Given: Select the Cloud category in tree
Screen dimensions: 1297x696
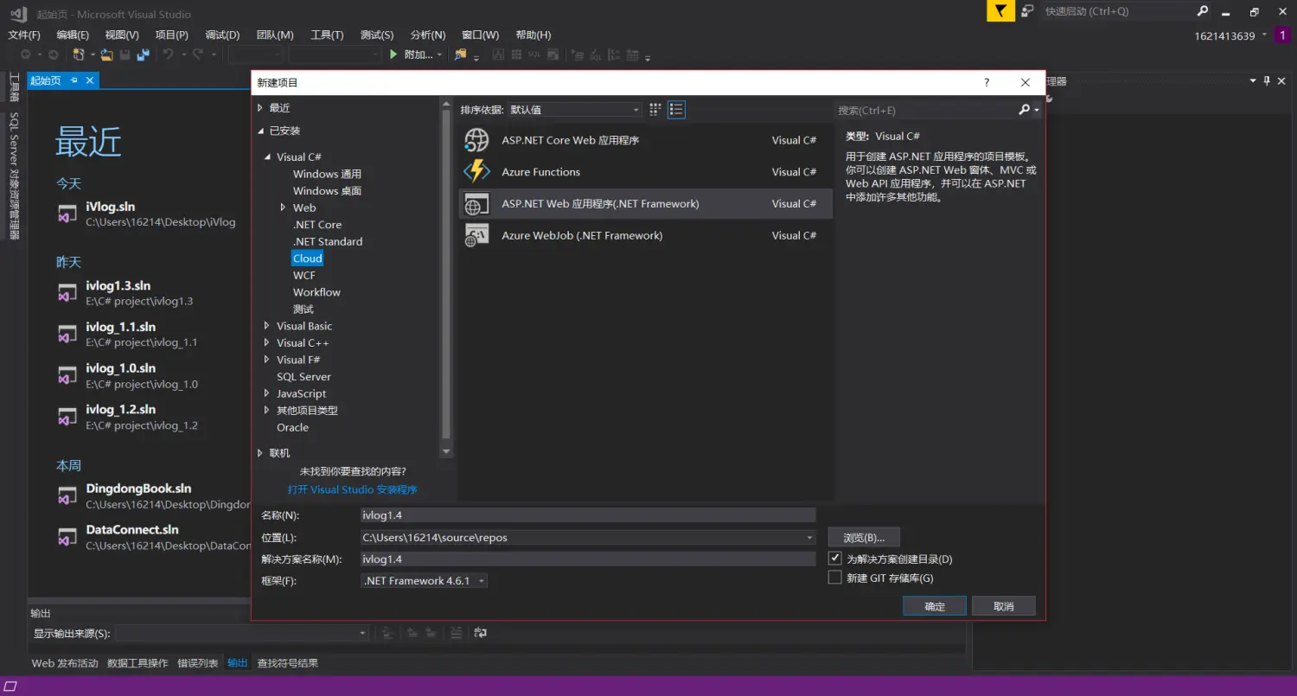Looking at the screenshot, I should pos(307,259).
